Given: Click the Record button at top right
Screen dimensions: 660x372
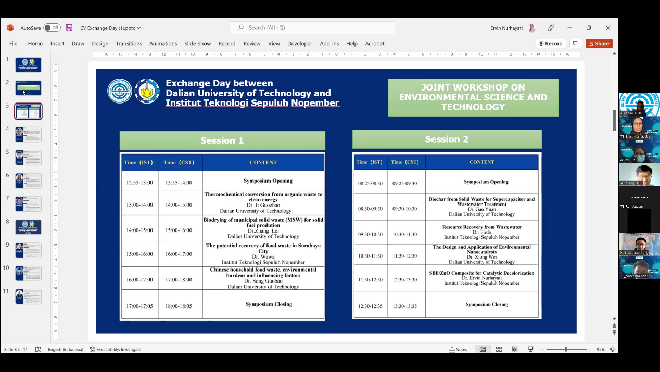Looking at the screenshot, I should tap(551, 44).
